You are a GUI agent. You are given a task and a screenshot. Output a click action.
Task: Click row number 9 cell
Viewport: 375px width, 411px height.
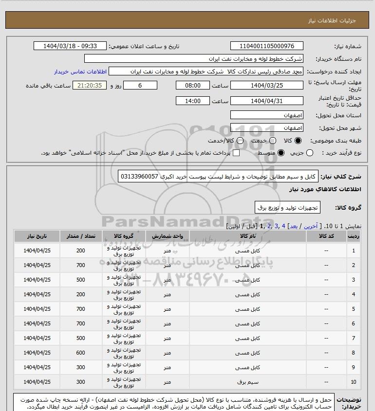354,368
